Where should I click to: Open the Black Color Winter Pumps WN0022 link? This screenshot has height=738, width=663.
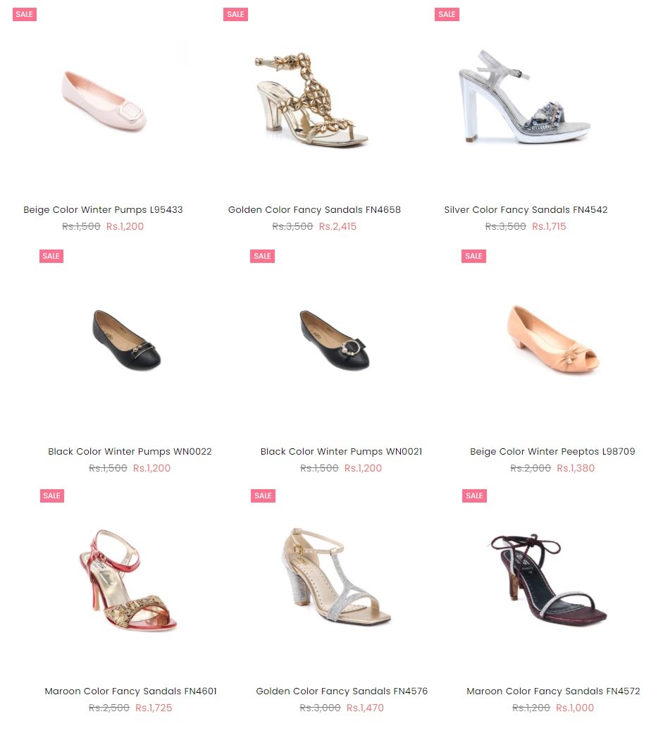tap(130, 452)
